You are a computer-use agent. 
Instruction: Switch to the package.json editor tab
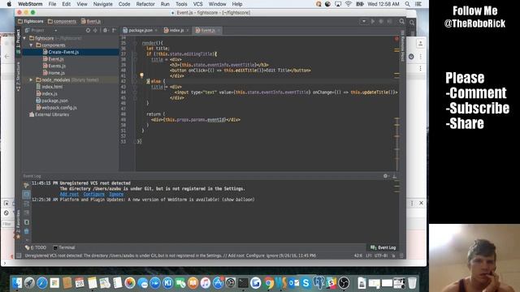140,30
